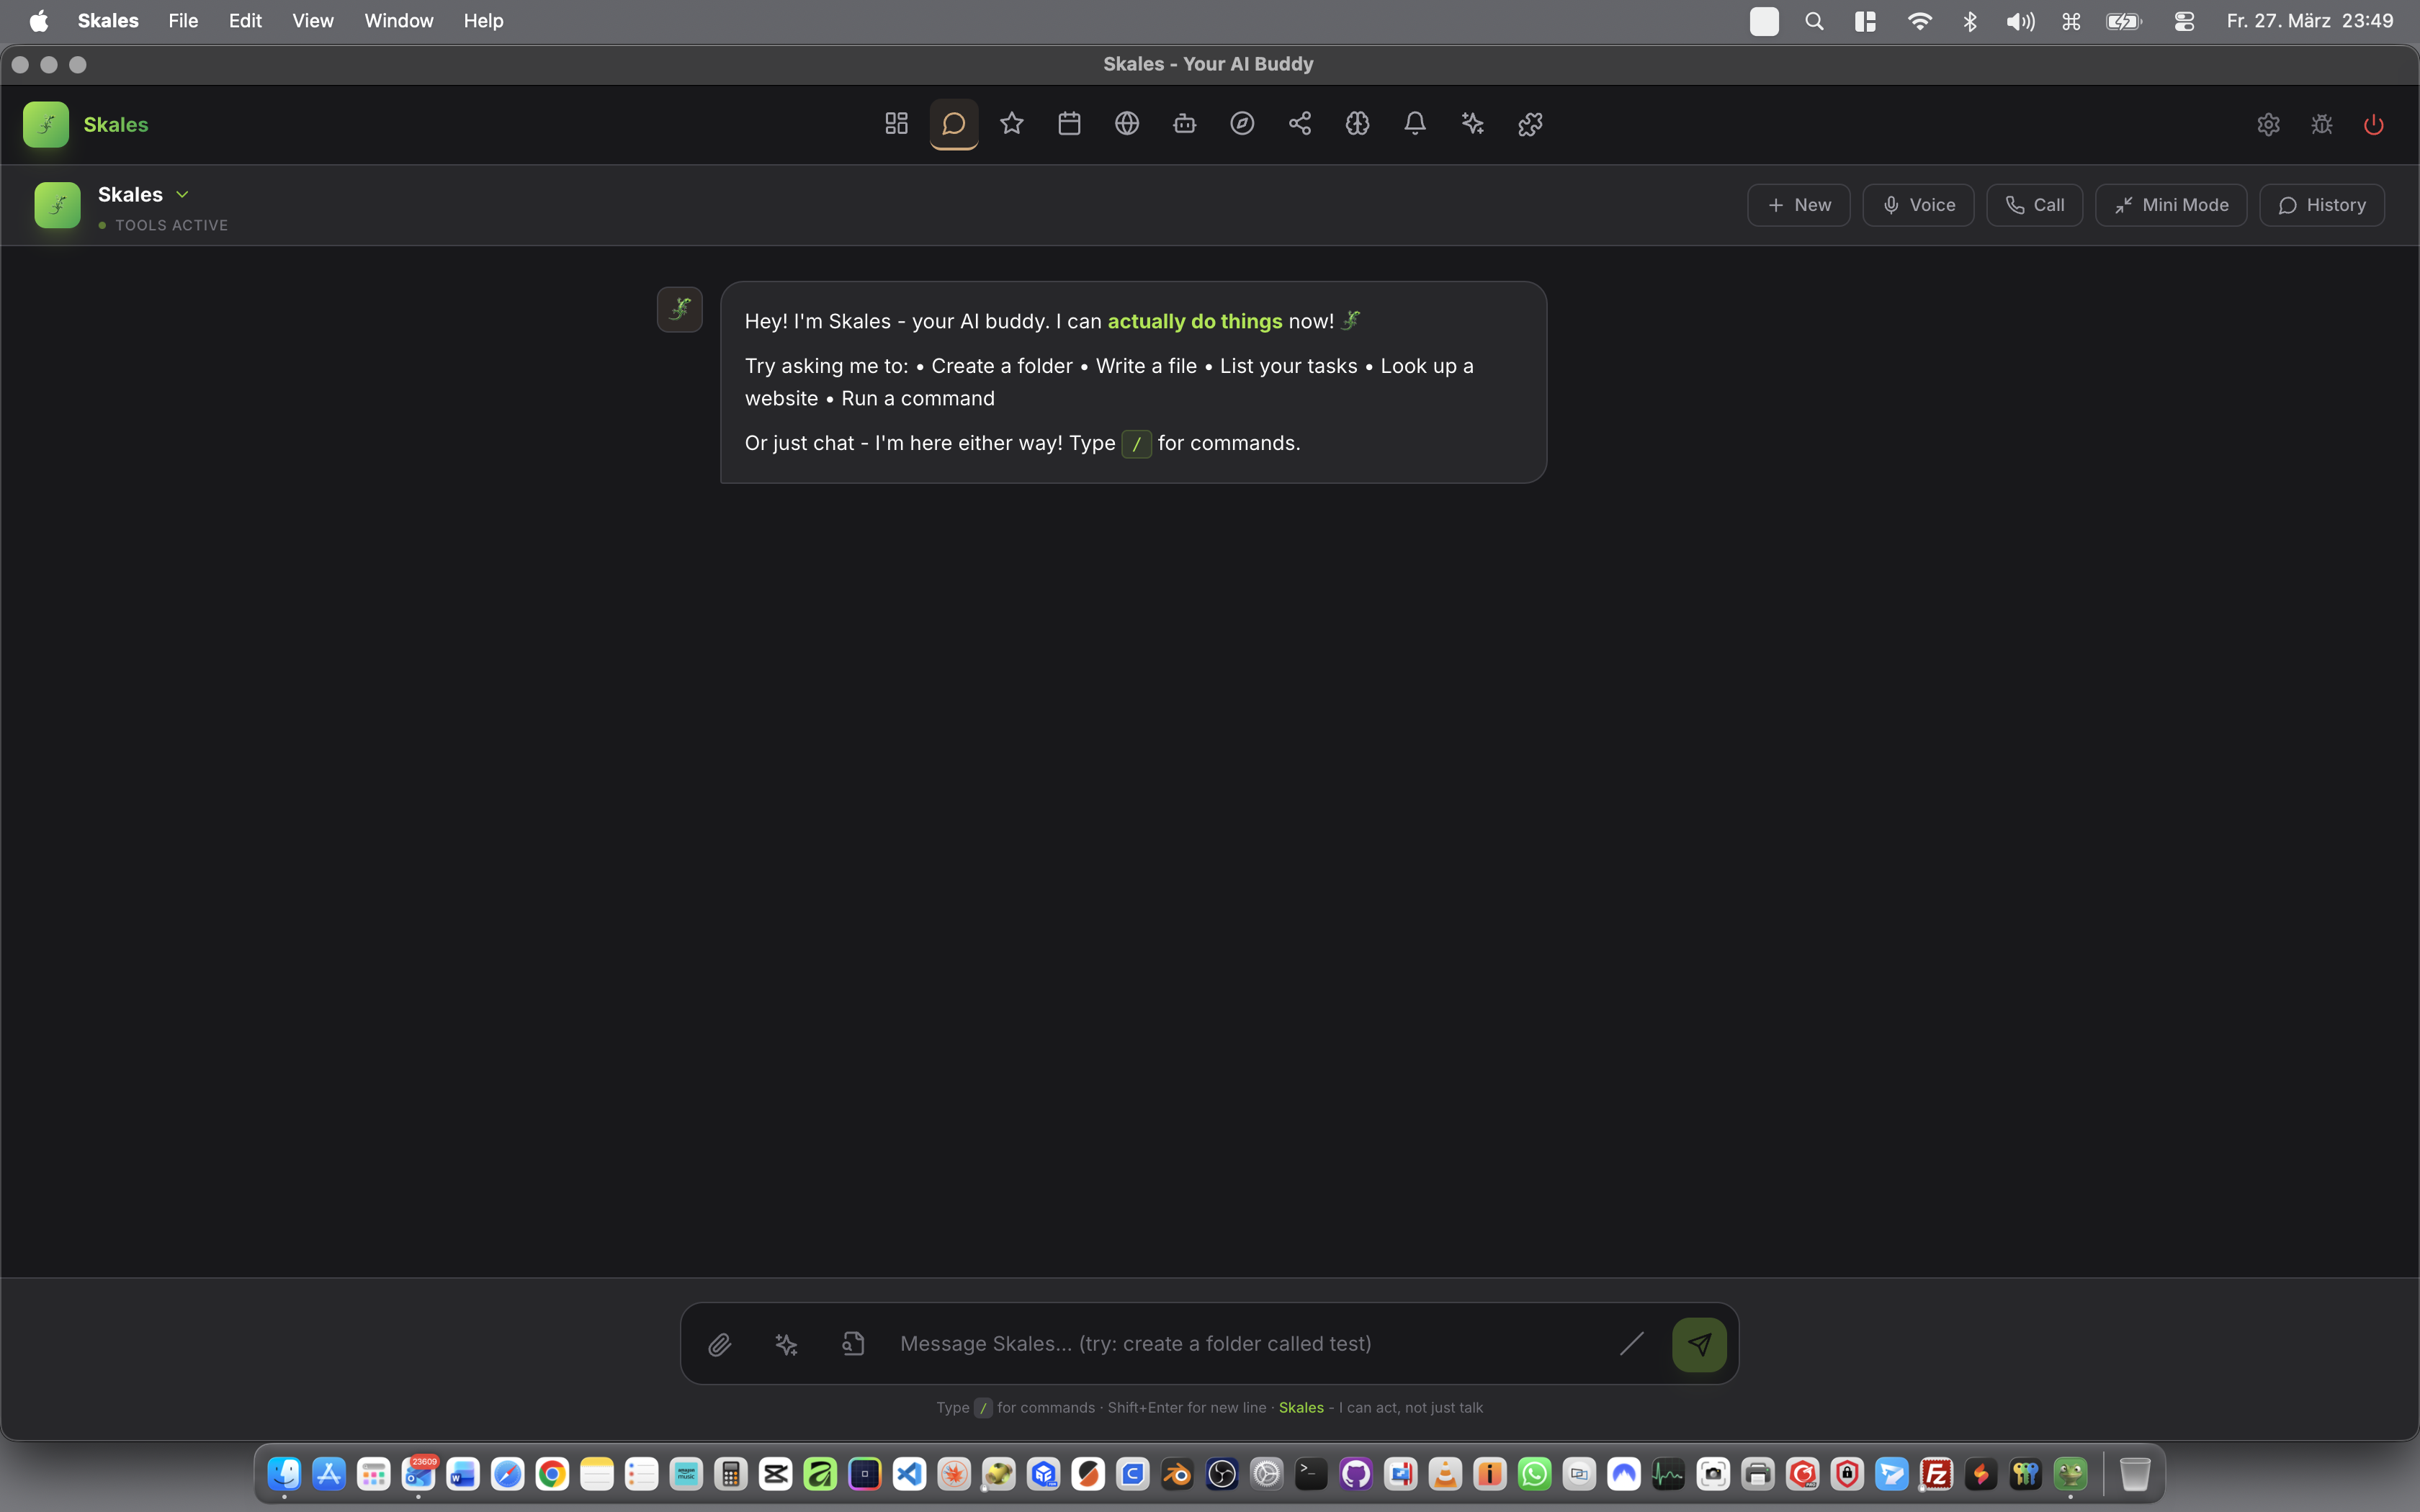Open slash commands button in message box

(x=1631, y=1344)
